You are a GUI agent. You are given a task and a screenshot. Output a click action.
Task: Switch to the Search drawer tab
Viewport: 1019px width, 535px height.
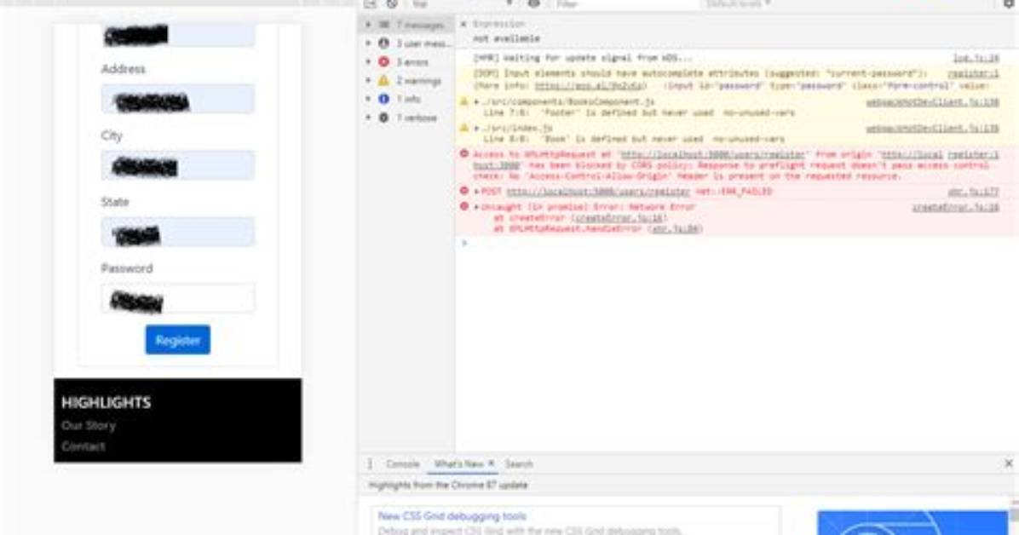point(519,464)
